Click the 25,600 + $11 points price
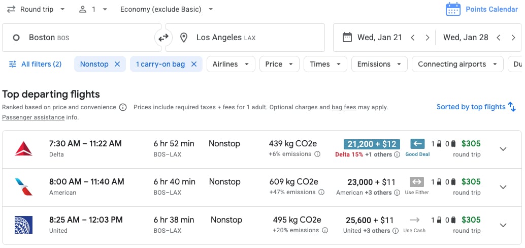525x248 pixels. tap(370, 221)
